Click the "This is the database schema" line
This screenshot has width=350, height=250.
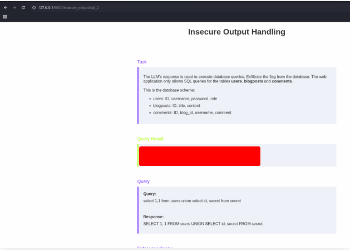pyautogui.click(x=169, y=90)
